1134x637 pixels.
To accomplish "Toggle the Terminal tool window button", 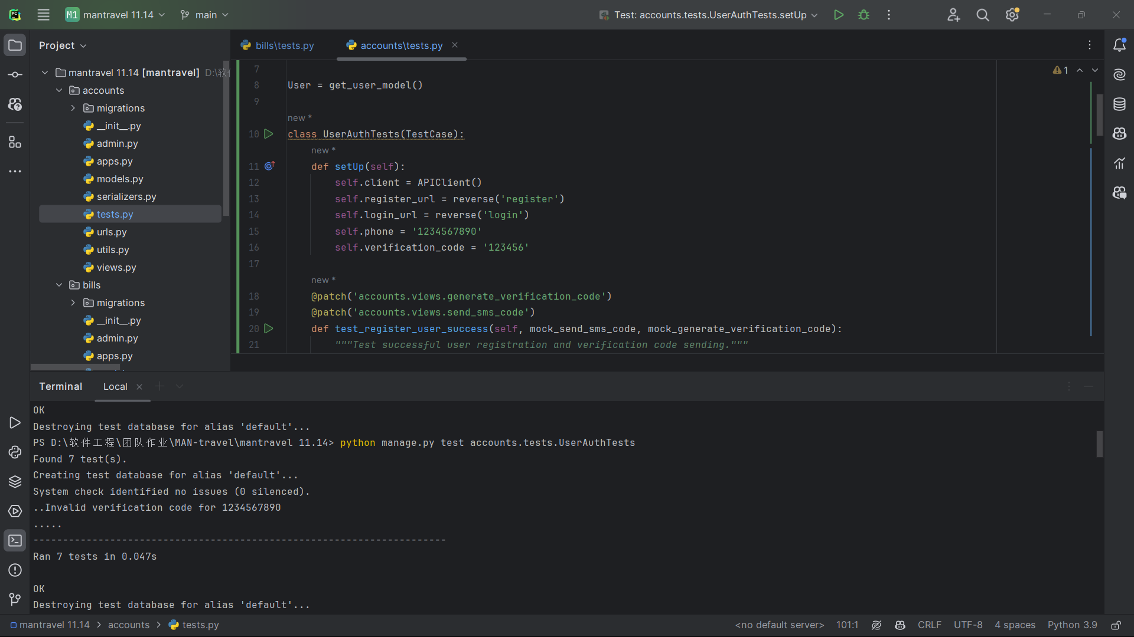I will pos(15,541).
